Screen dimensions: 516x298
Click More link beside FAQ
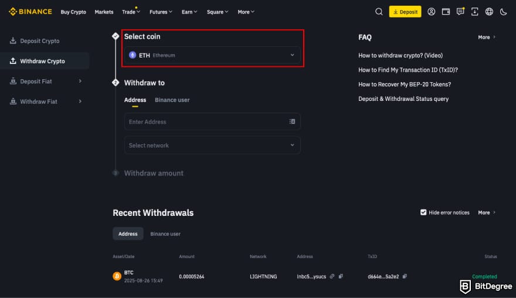487,37
